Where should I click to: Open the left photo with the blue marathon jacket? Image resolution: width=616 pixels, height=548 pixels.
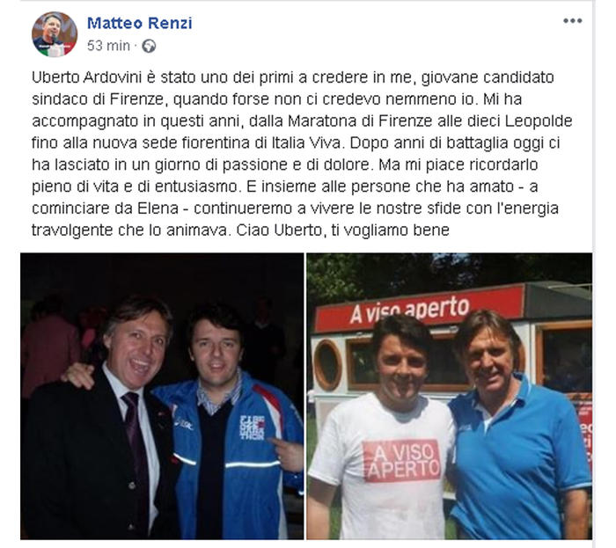click(x=162, y=396)
